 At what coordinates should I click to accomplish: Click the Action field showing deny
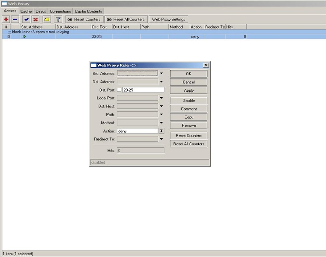tap(138, 131)
